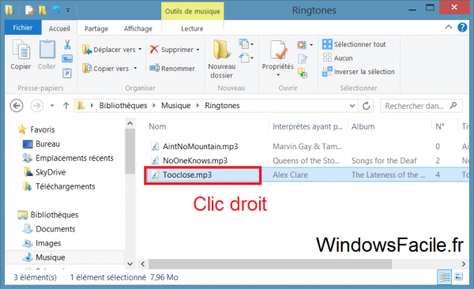This screenshot has height=289, width=474.
Task: Switch to large icons view in status bar
Action: click(x=458, y=276)
